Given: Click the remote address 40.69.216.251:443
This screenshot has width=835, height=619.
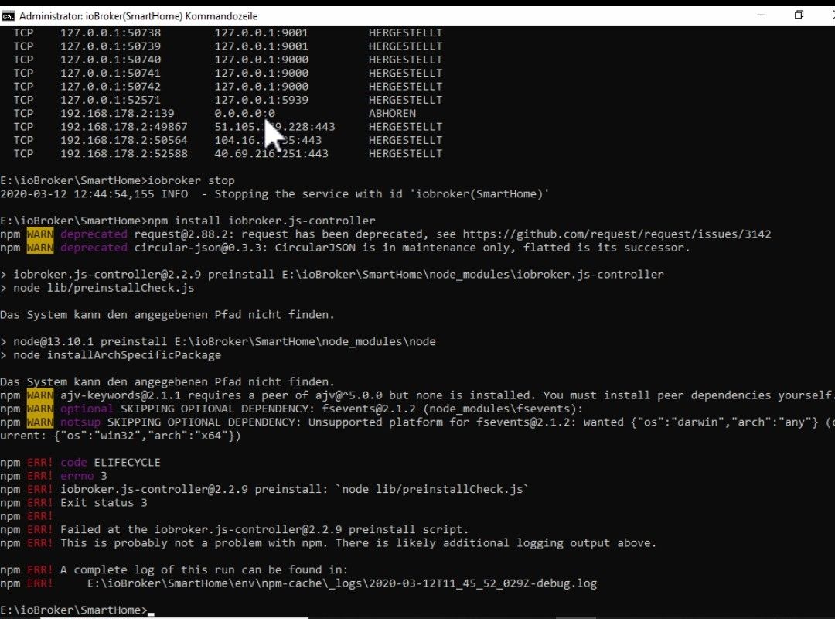Looking at the screenshot, I should pos(271,153).
